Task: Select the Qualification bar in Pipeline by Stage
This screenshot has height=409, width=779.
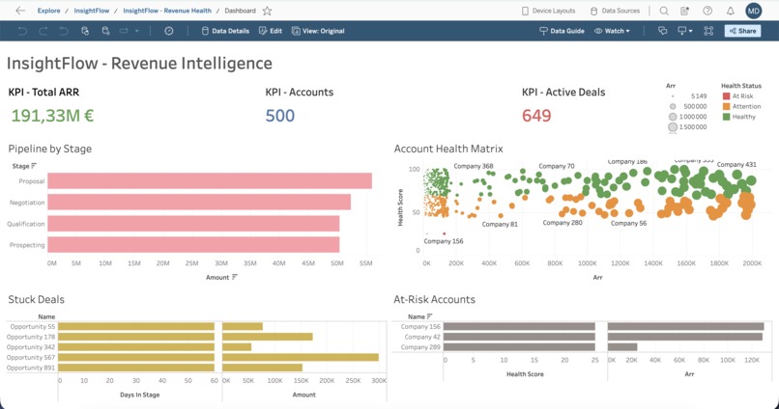Action: tap(193, 224)
